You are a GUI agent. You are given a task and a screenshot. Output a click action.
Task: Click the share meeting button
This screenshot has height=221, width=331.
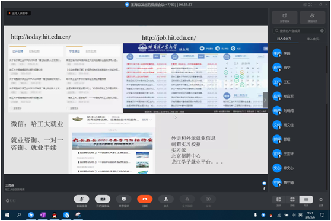click(x=285, y=18)
